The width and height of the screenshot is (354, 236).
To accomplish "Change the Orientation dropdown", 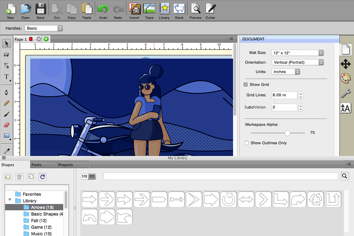I will [297, 62].
